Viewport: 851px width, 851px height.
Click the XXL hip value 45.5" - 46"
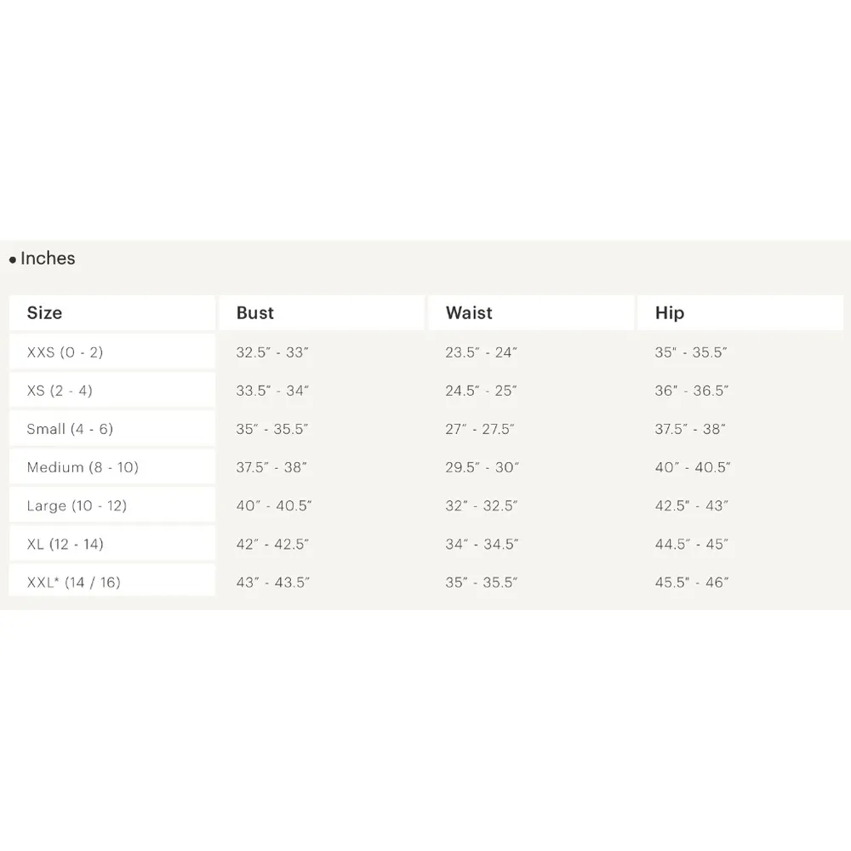[x=692, y=582]
